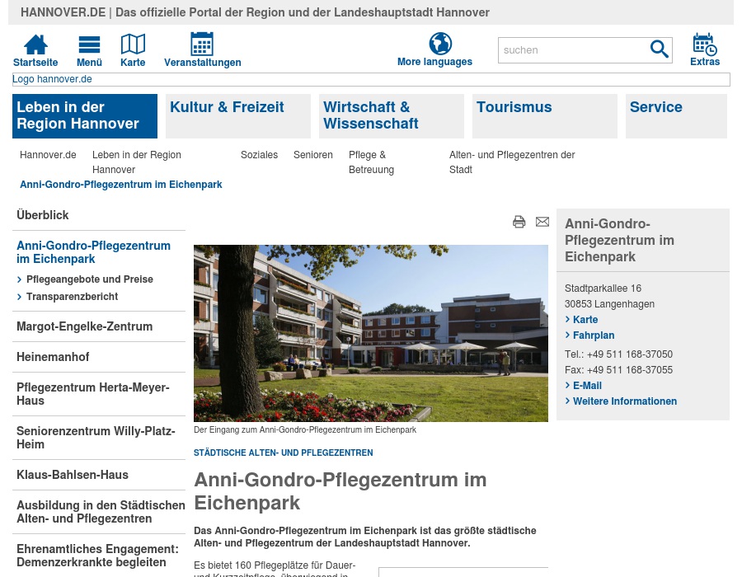Image resolution: width=742 pixels, height=577 pixels.
Task: Click the Startseite home icon
Action: point(35,44)
